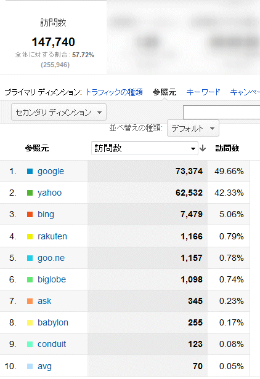Open the bing source link

[x=46, y=214]
